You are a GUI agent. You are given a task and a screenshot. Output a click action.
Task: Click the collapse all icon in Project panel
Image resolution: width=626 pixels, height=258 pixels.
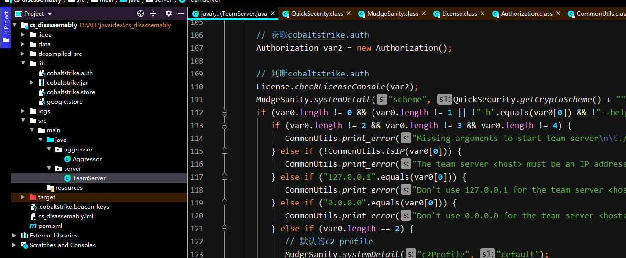coord(153,14)
